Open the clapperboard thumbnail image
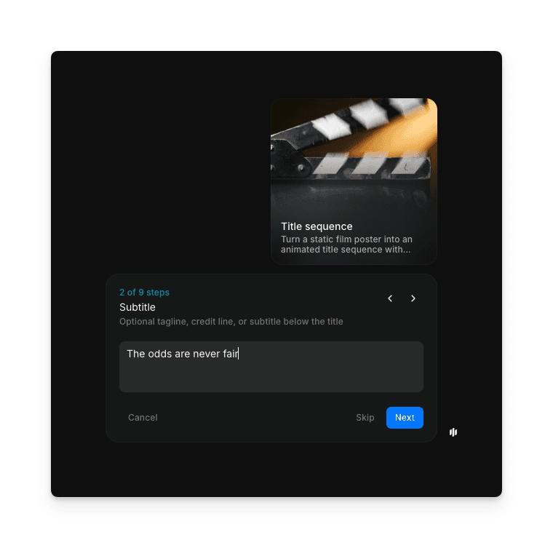Image resolution: width=553 pixels, height=548 pixels. click(x=354, y=153)
